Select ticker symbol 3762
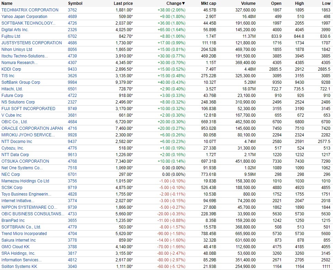This screenshot has width=333, height=270. (72, 10)
